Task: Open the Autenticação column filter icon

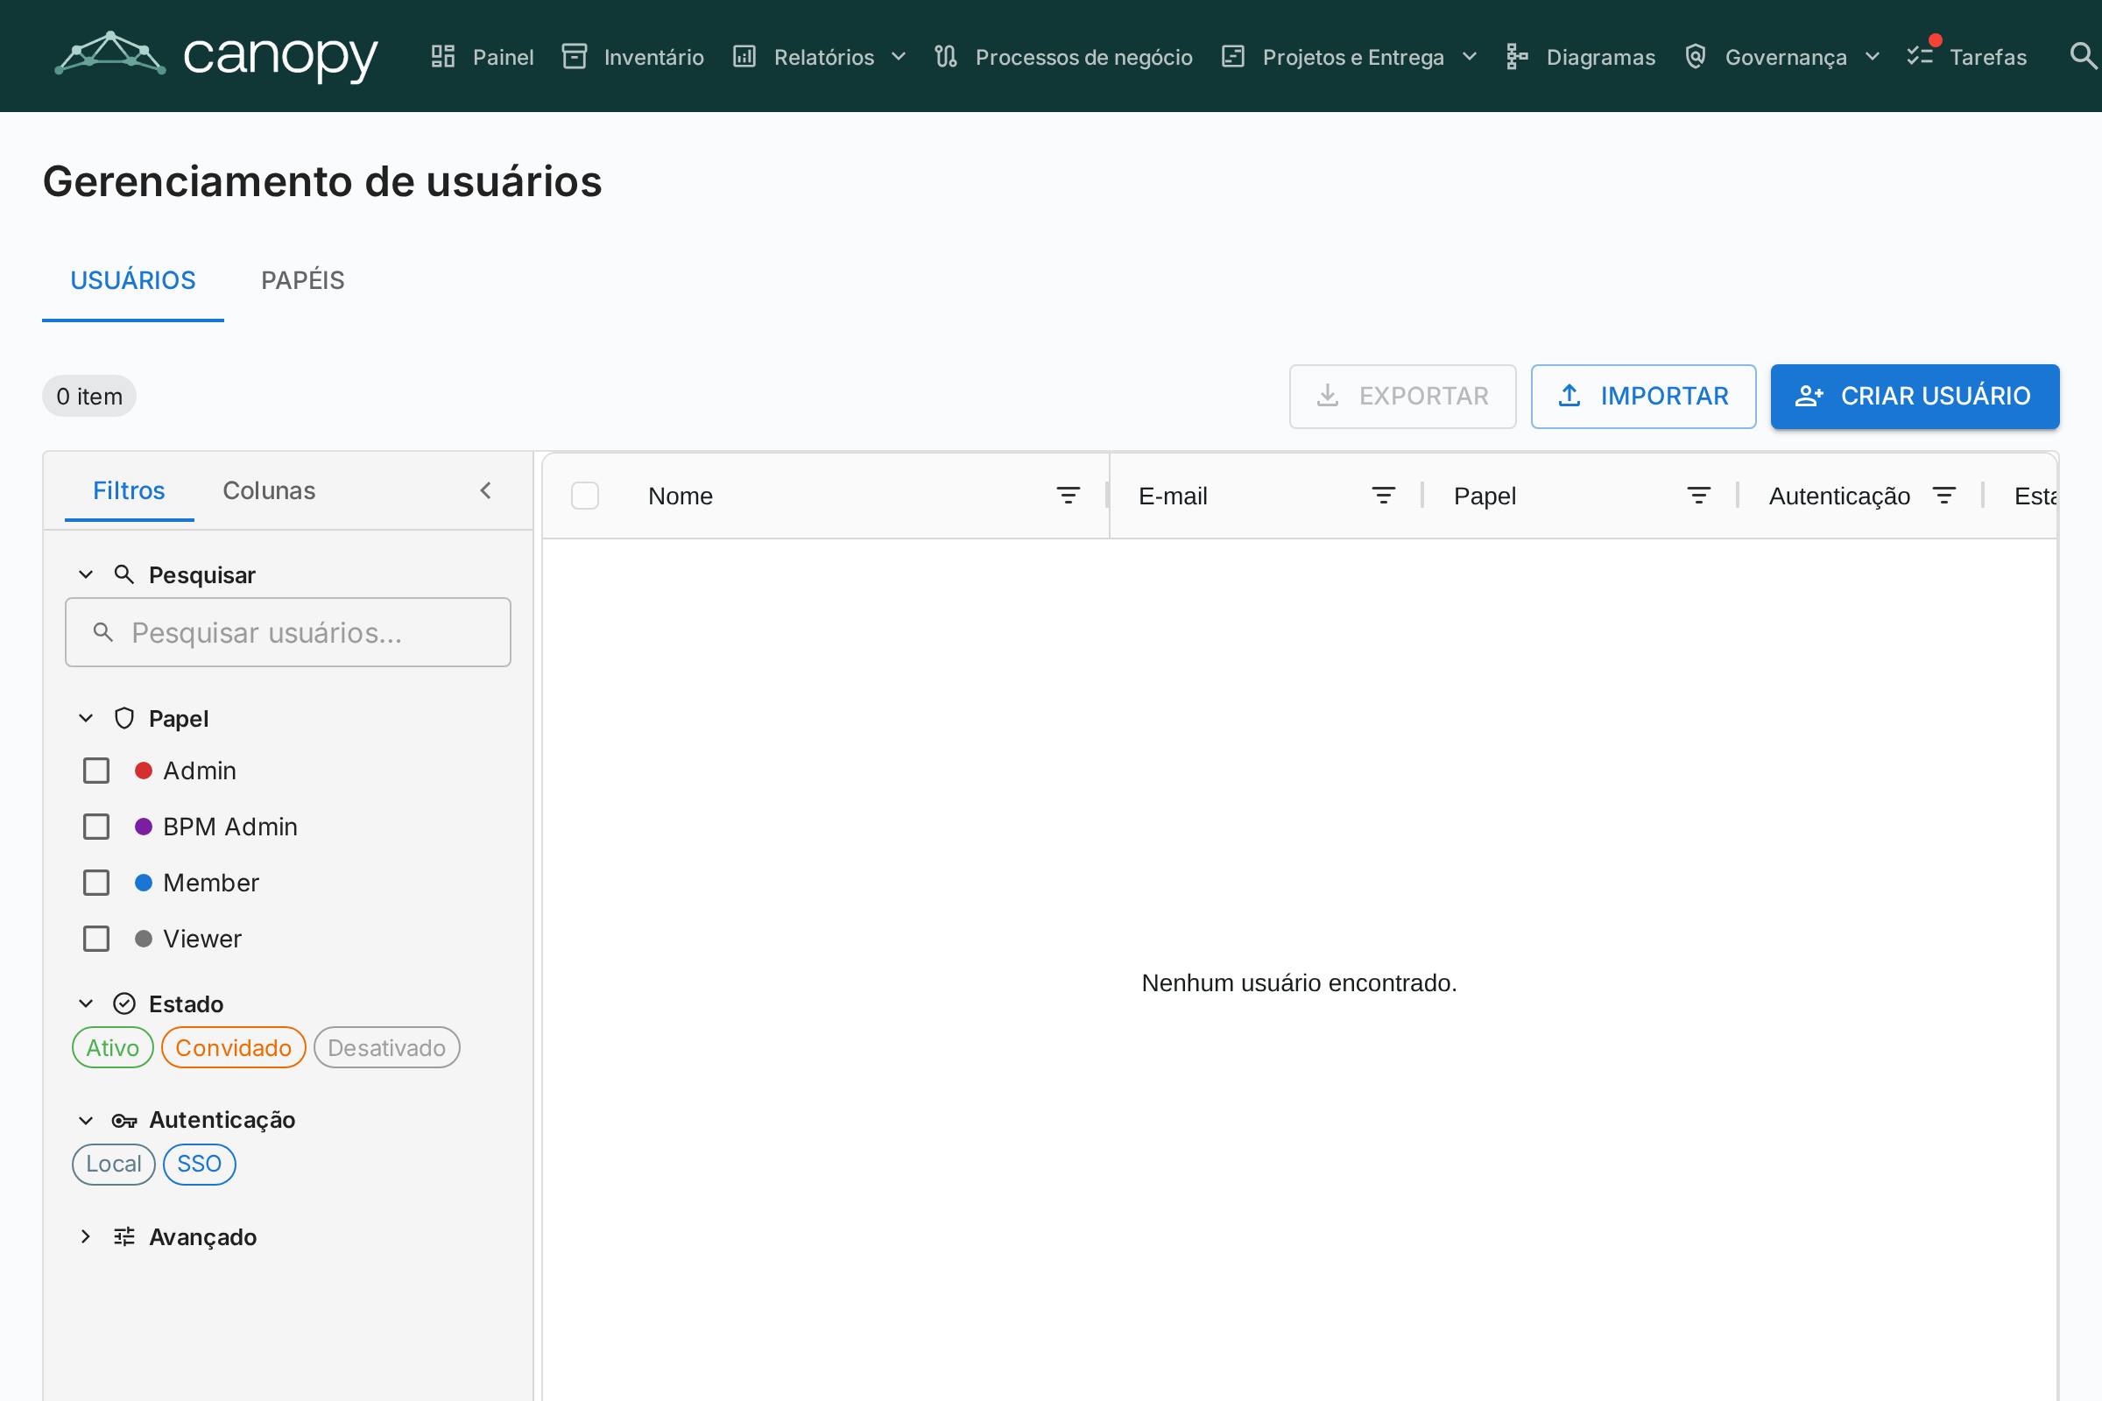Action: point(1943,495)
